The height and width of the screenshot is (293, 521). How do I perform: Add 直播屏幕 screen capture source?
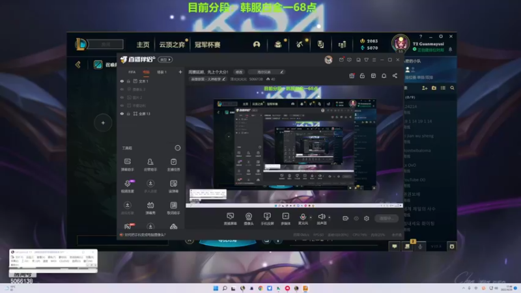(x=230, y=219)
